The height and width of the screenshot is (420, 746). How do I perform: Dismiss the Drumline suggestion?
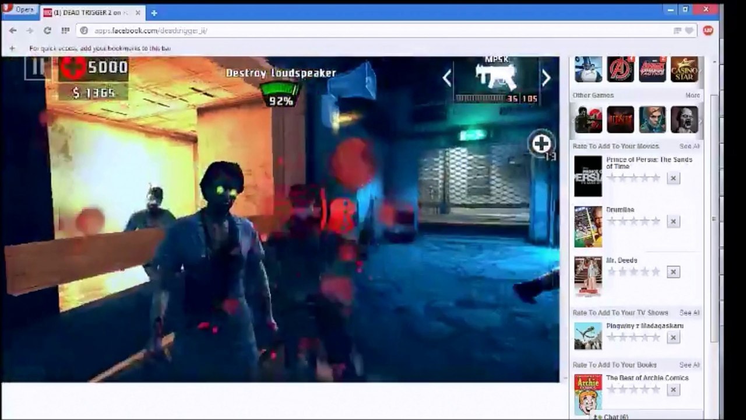[x=673, y=222]
